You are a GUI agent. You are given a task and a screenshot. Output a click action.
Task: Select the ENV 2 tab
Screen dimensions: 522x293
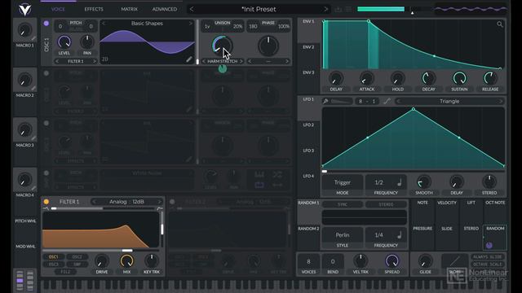coord(308,47)
